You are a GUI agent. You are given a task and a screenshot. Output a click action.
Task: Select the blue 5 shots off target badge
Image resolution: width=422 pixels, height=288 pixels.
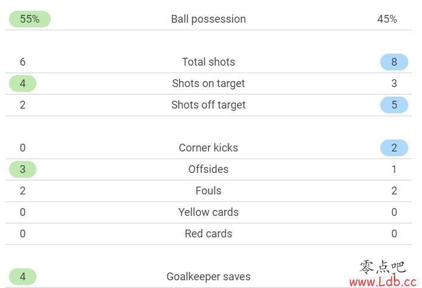(394, 105)
